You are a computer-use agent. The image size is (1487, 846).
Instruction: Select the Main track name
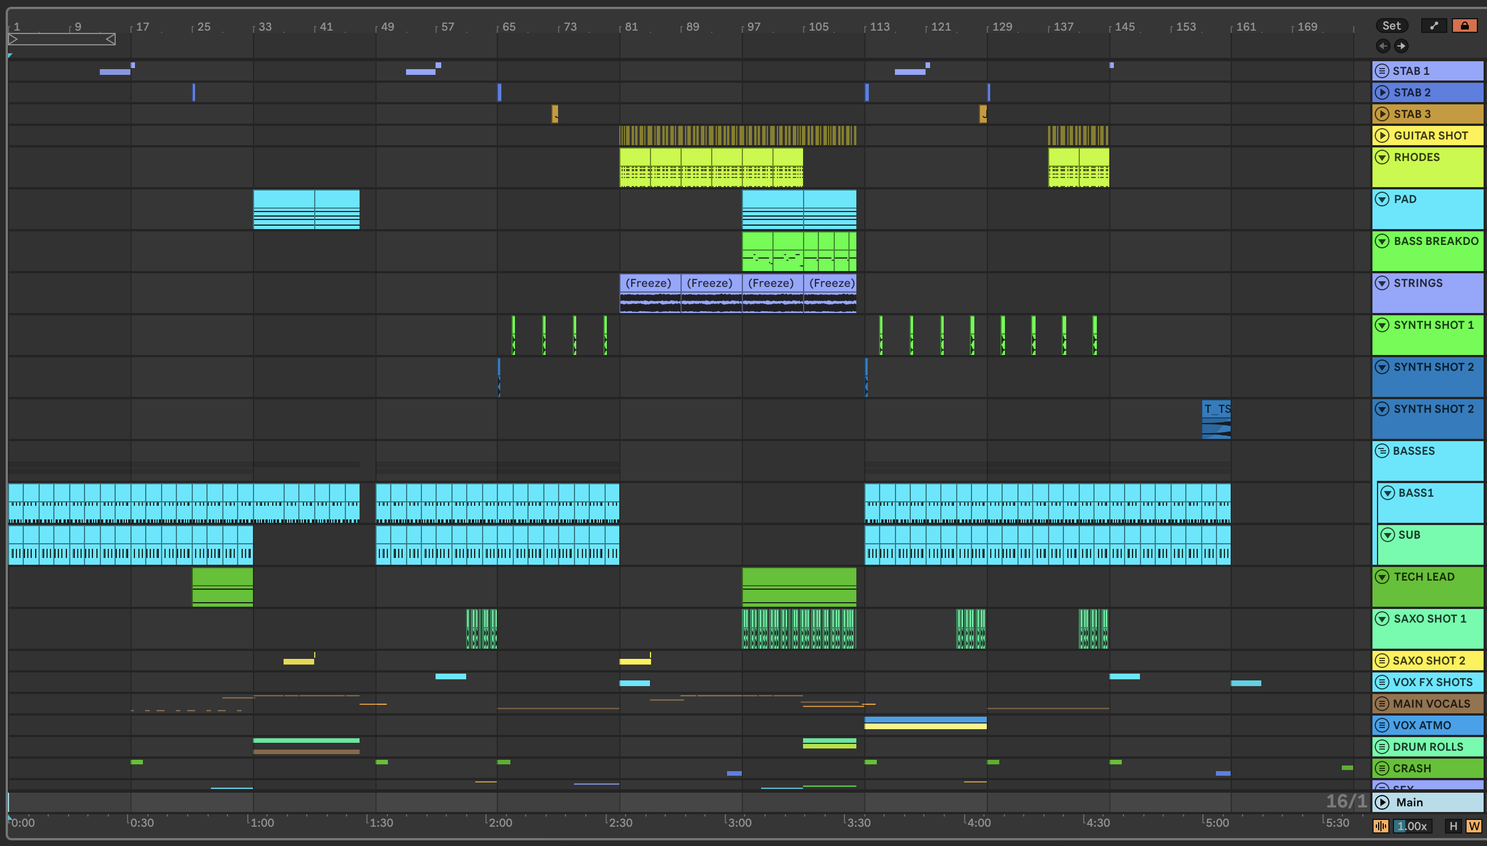1409,802
